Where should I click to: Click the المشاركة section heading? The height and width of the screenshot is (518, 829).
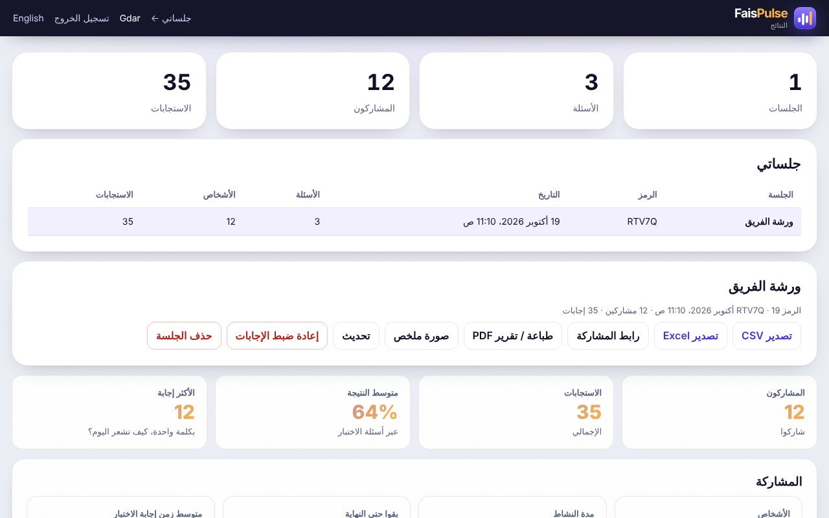(x=779, y=481)
